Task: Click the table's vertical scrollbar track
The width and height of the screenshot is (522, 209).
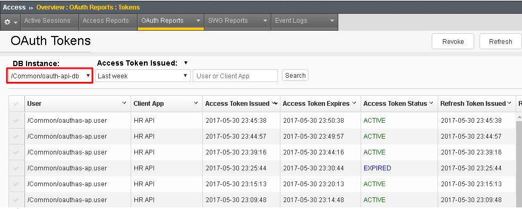Action: (x=519, y=164)
